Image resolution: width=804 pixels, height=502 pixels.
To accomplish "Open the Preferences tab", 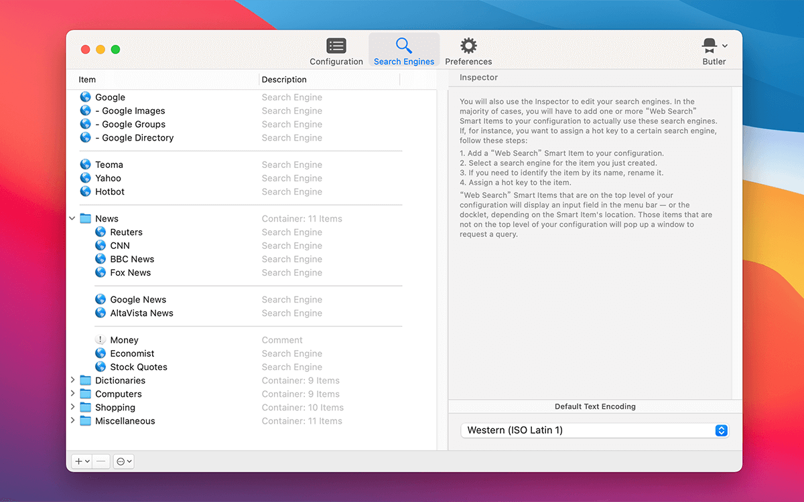I will tap(468, 52).
